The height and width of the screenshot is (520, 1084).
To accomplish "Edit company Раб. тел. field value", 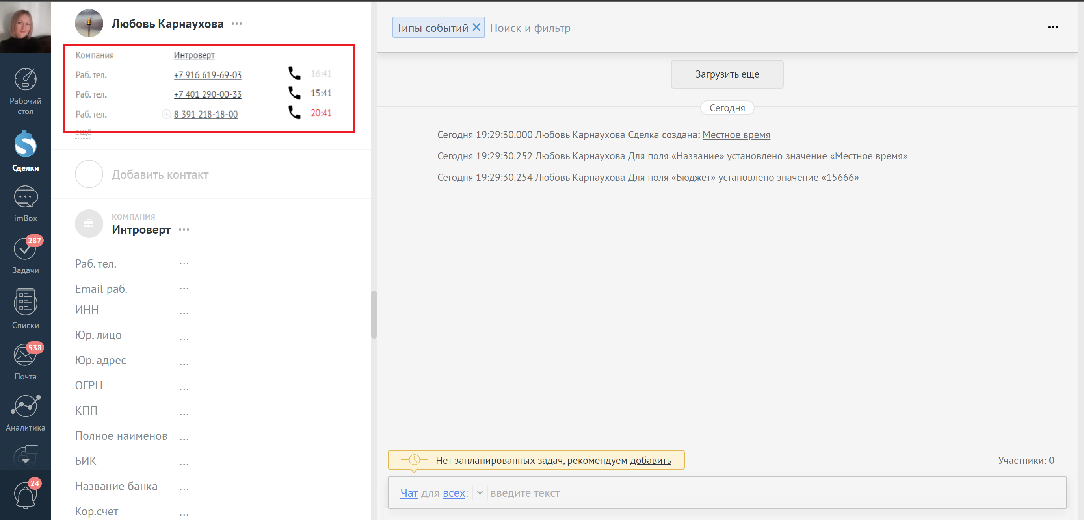I will click(x=184, y=264).
